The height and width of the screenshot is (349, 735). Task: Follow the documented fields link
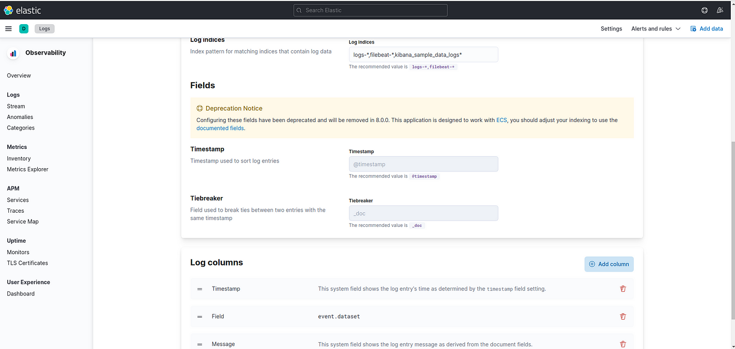pos(220,128)
